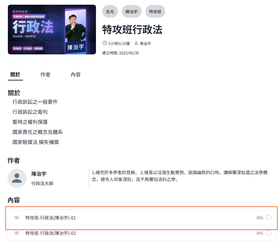Click the line 行政訴訟之裁判
This screenshot has height=242, width=280.
[x=30, y=112]
